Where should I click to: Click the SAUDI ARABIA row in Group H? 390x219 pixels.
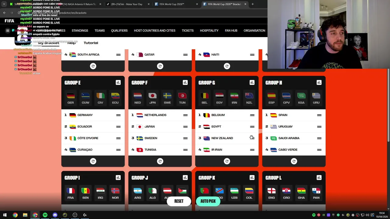click(x=294, y=138)
